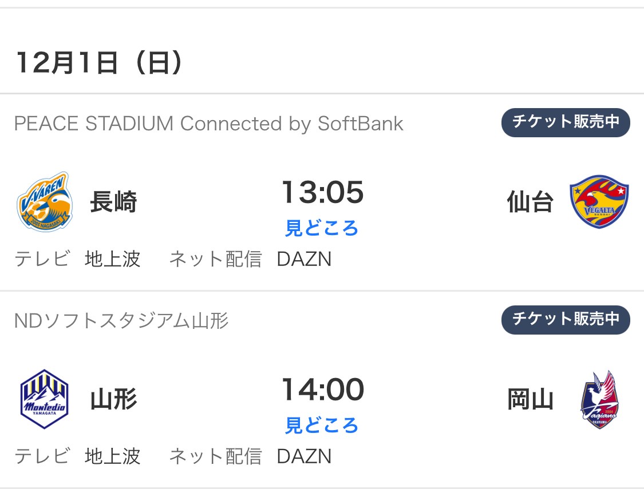Click 地上波 in the 長崎 vs 仙台 match
The width and height of the screenshot is (644, 489).
pos(112,259)
